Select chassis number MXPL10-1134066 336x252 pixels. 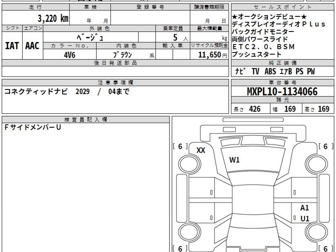(282, 92)
